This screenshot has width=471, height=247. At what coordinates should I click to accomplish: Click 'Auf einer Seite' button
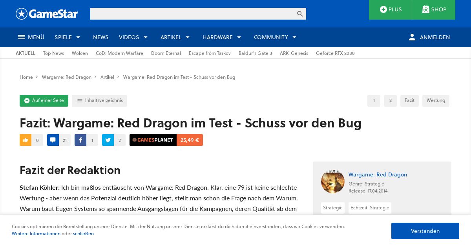click(44, 101)
